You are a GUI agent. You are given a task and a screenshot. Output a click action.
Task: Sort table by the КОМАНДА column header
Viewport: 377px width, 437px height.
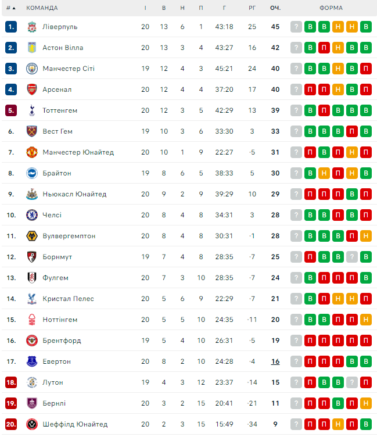[42, 8]
